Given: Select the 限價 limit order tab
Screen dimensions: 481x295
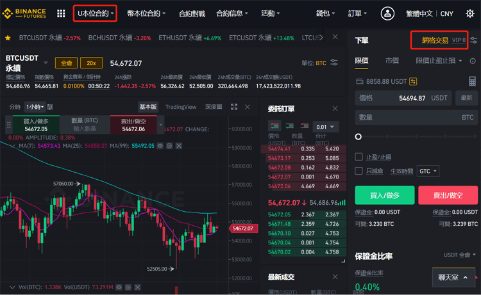Looking at the screenshot, I should point(361,61).
